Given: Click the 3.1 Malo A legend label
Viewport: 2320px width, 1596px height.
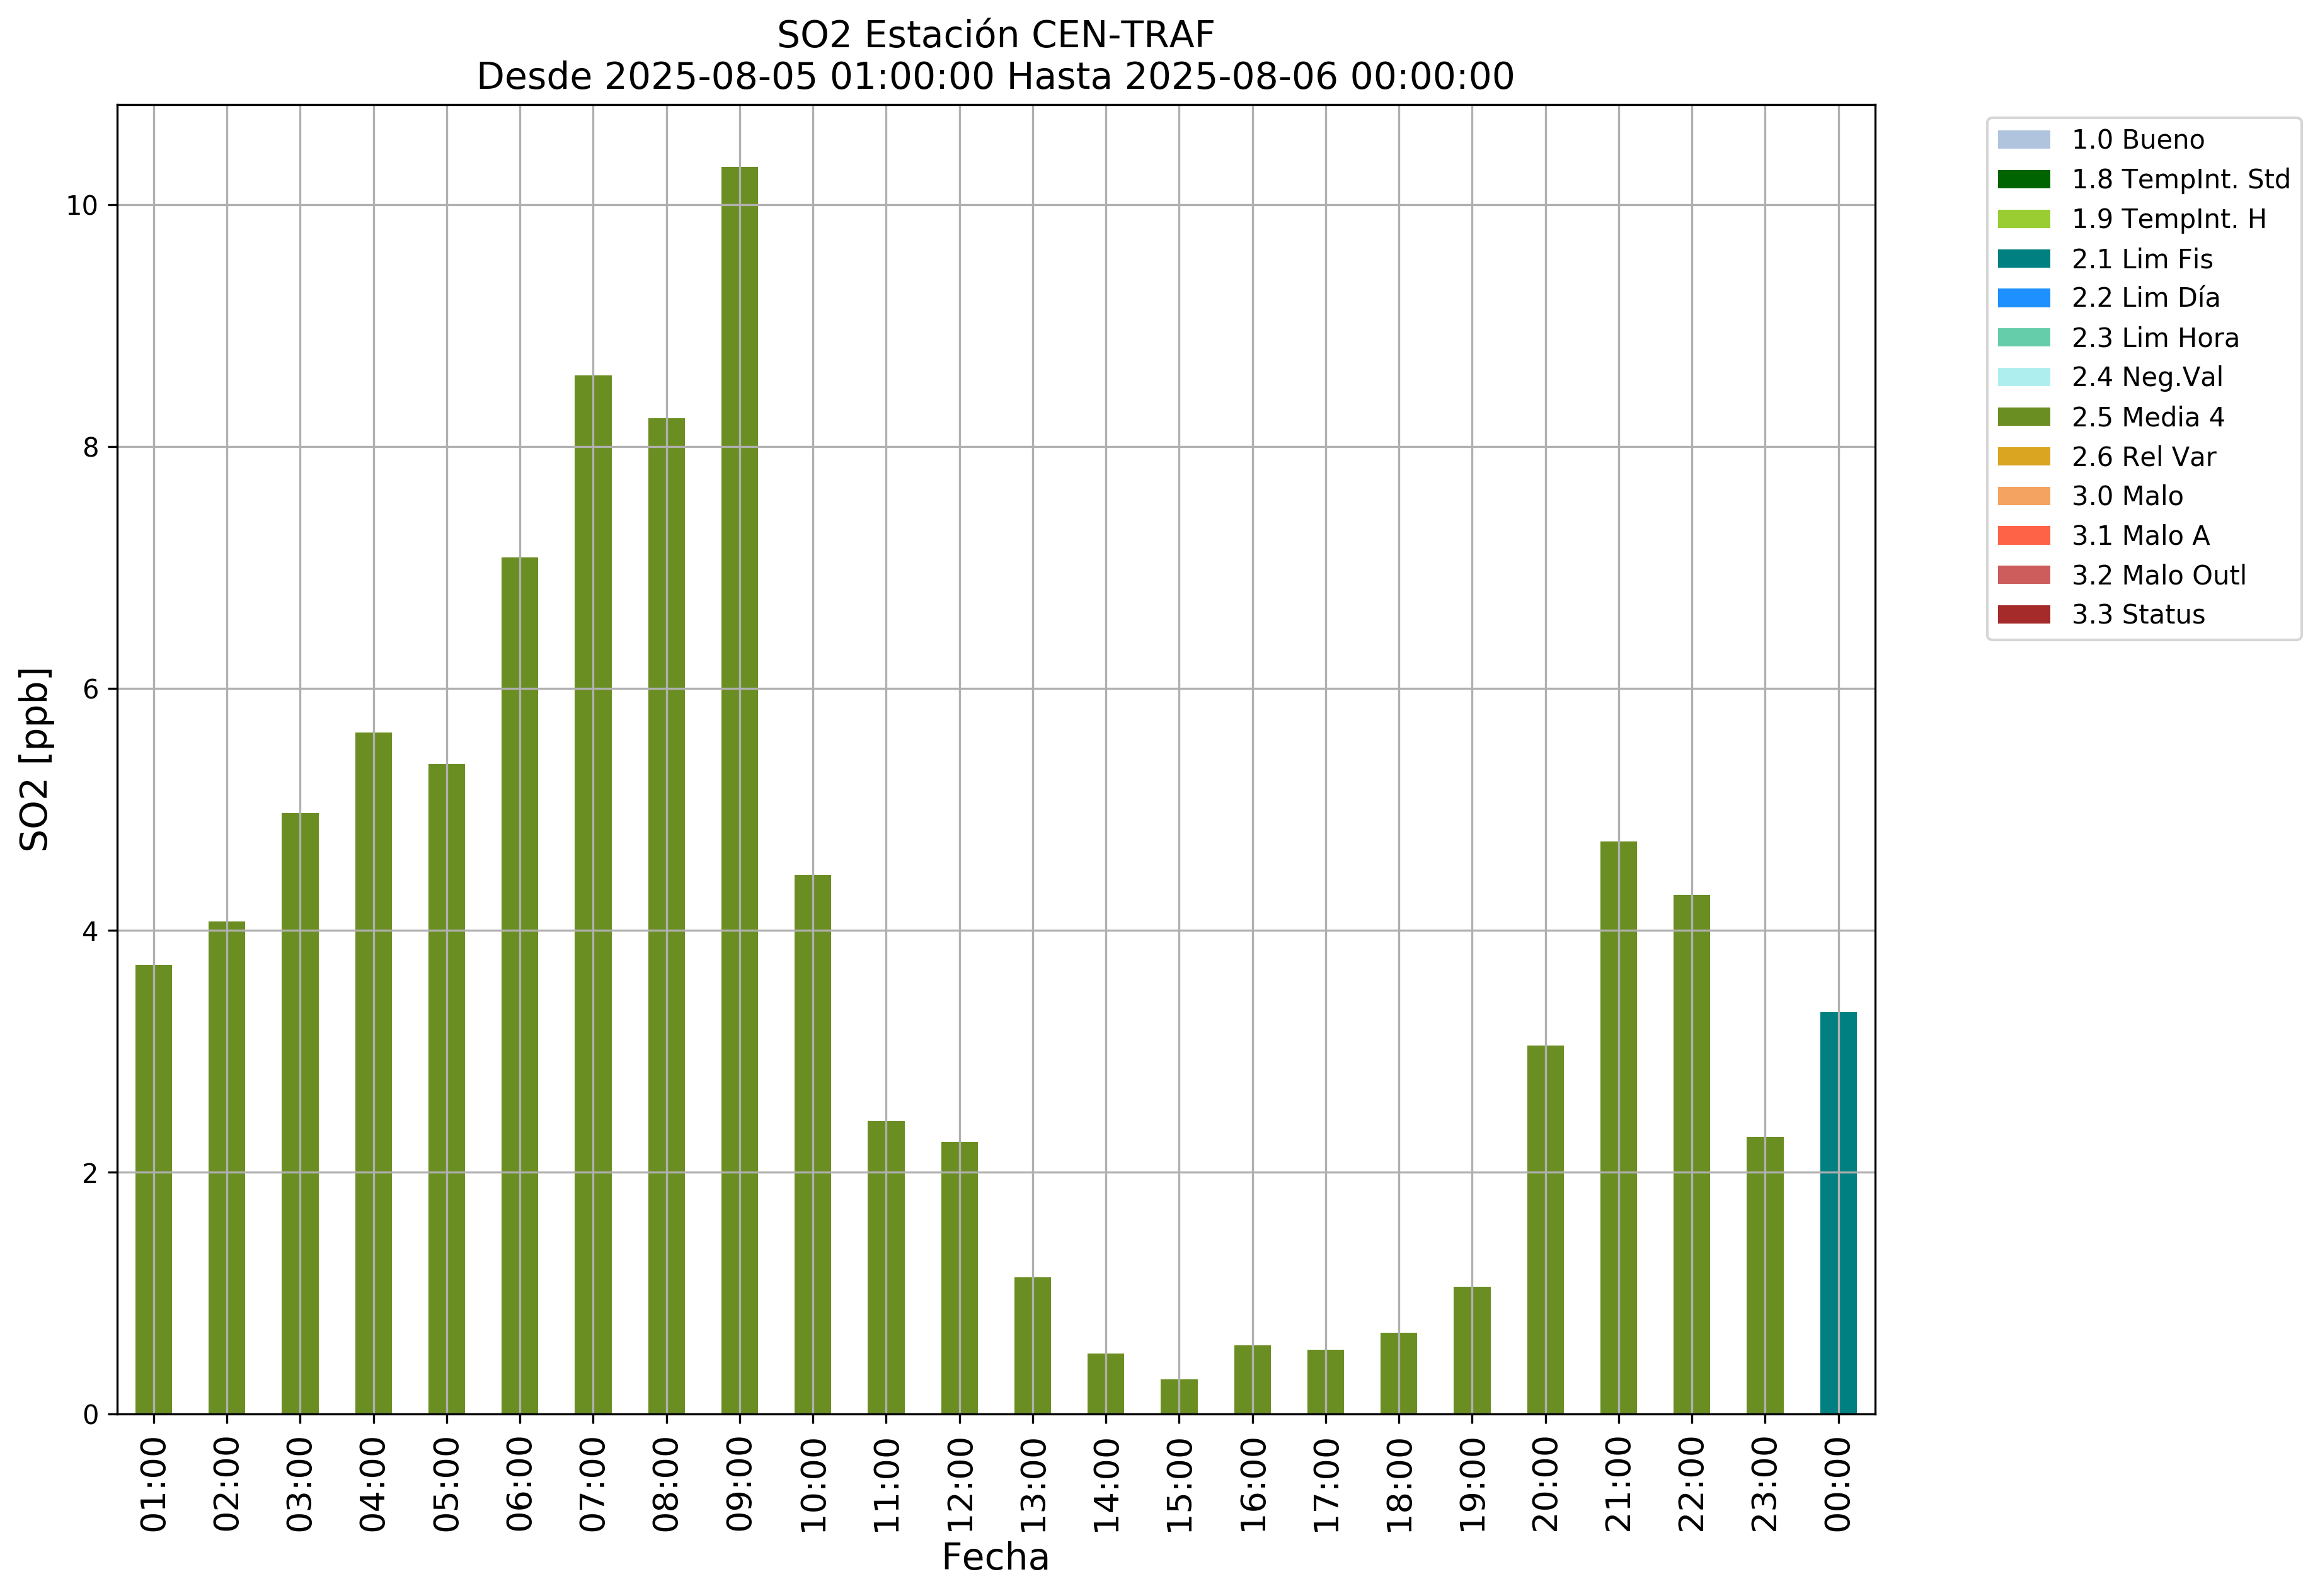Looking at the screenshot, I should (x=2140, y=536).
